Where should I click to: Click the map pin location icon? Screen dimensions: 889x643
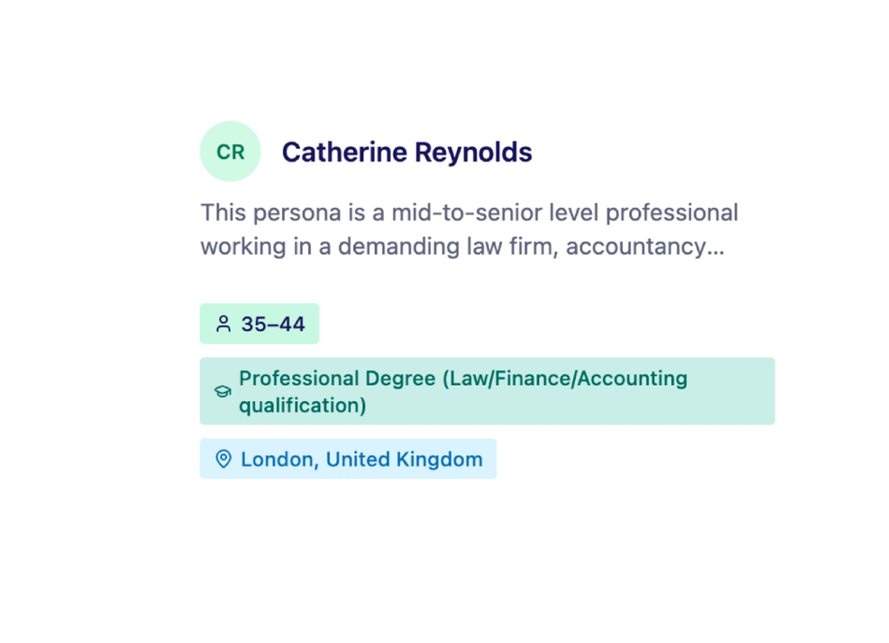pos(224,458)
